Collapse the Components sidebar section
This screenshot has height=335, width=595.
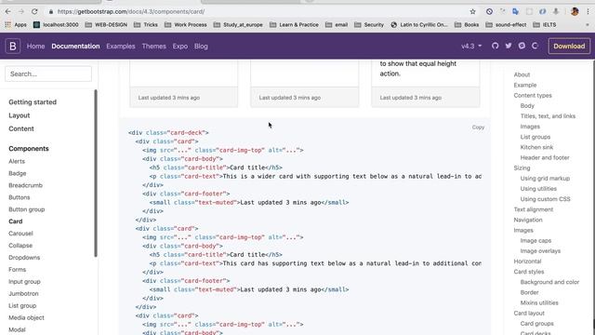point(29,149)
